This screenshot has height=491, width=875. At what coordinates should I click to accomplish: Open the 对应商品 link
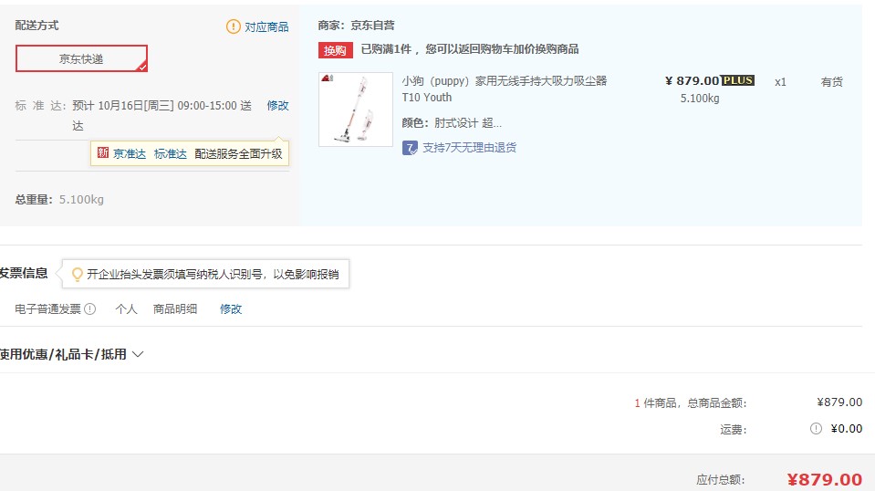click(266, 26)
